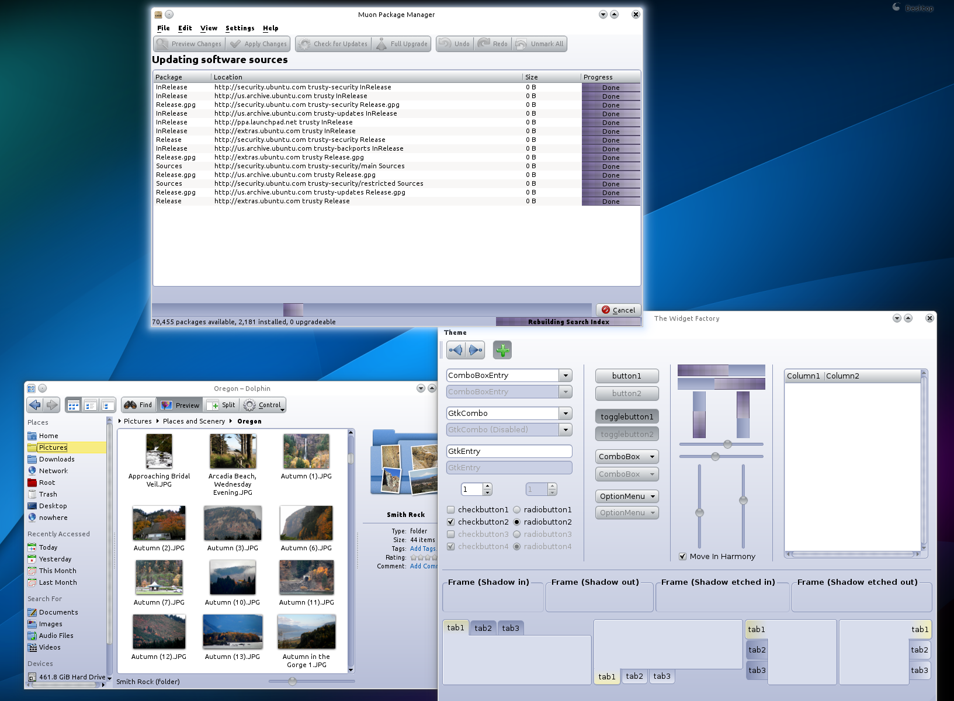Viewport: 954px width, 701px height.
Task: Click Unmark All in Muon toolbar
Action: point(540,44)
